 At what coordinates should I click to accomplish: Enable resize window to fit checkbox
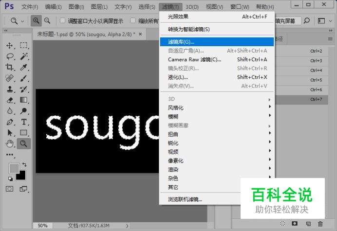point(62,20)
